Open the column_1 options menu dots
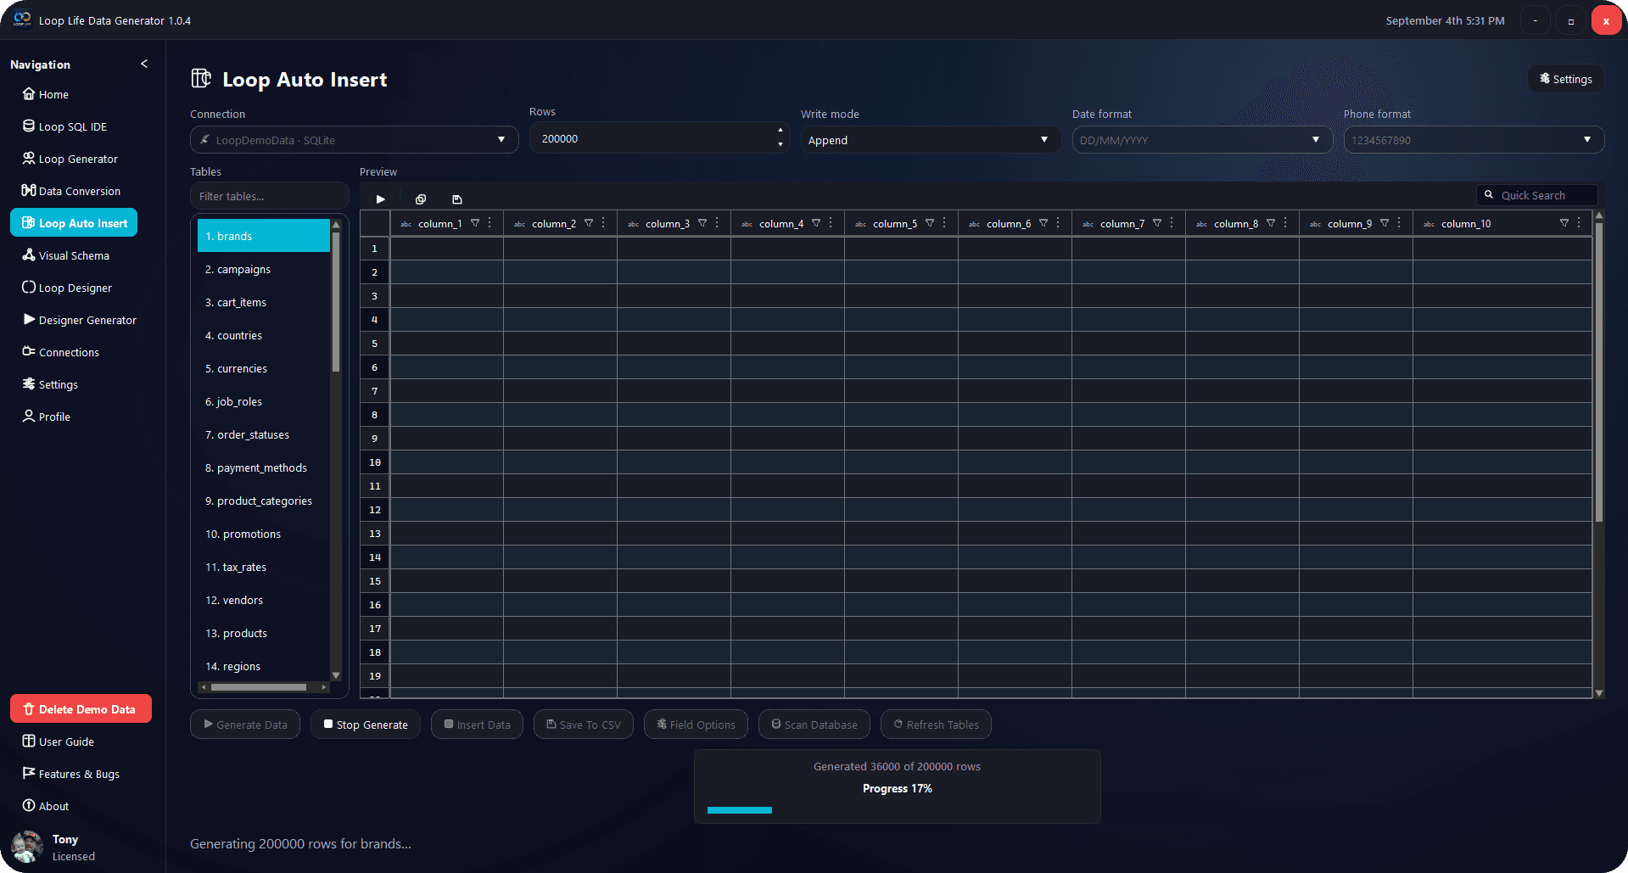The height and width of the screenshot is (873, 1628). [490, 223]
